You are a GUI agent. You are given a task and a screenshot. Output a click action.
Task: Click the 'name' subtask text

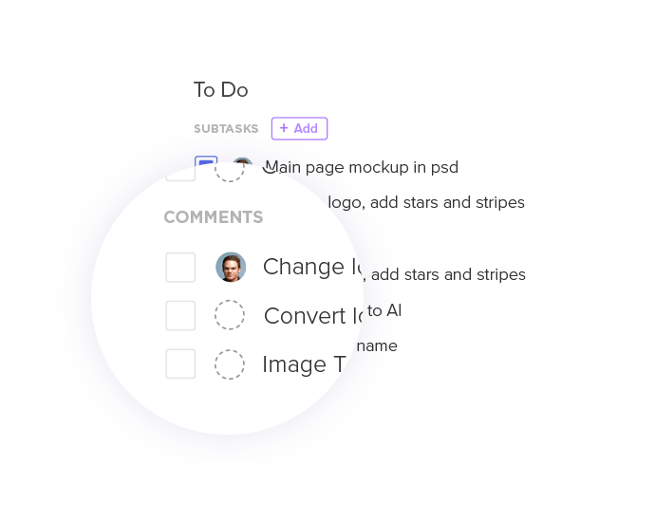(377, 345)
